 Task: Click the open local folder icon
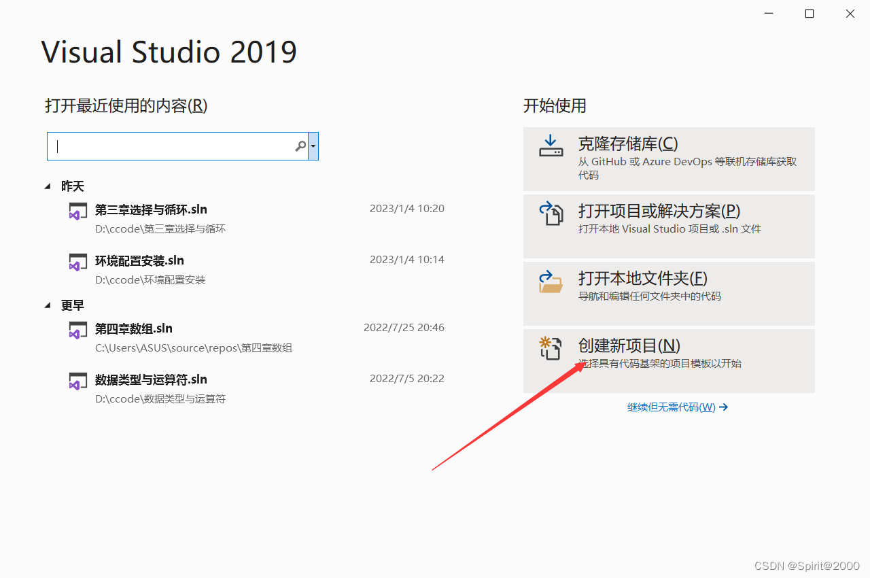point(551,281)
